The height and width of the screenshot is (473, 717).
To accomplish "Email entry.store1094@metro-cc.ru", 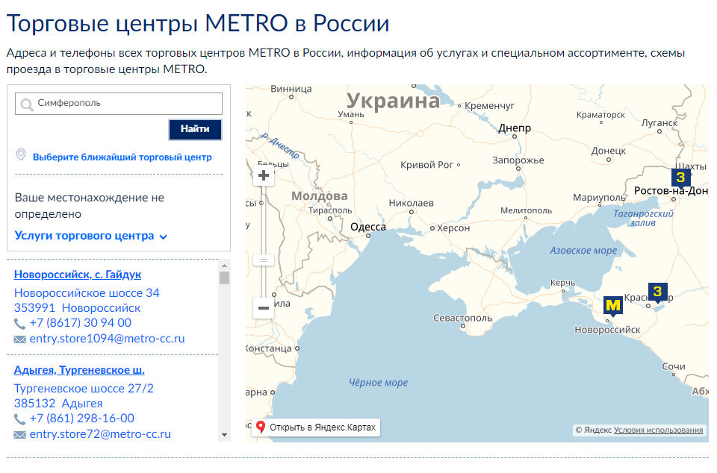I will [107, 338].
